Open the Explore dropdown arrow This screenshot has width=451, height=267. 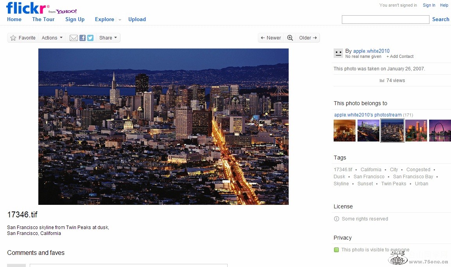[120, 20]
